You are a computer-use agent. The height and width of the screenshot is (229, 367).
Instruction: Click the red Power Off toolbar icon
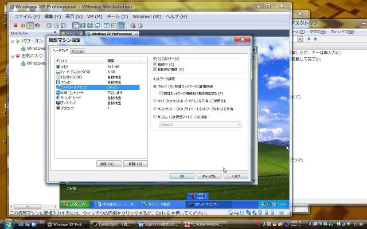click(15, 25)
